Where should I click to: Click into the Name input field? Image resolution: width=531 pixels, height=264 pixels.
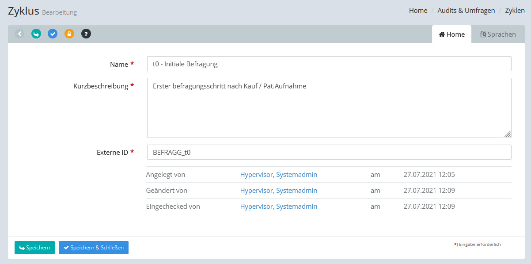point(329,64)
